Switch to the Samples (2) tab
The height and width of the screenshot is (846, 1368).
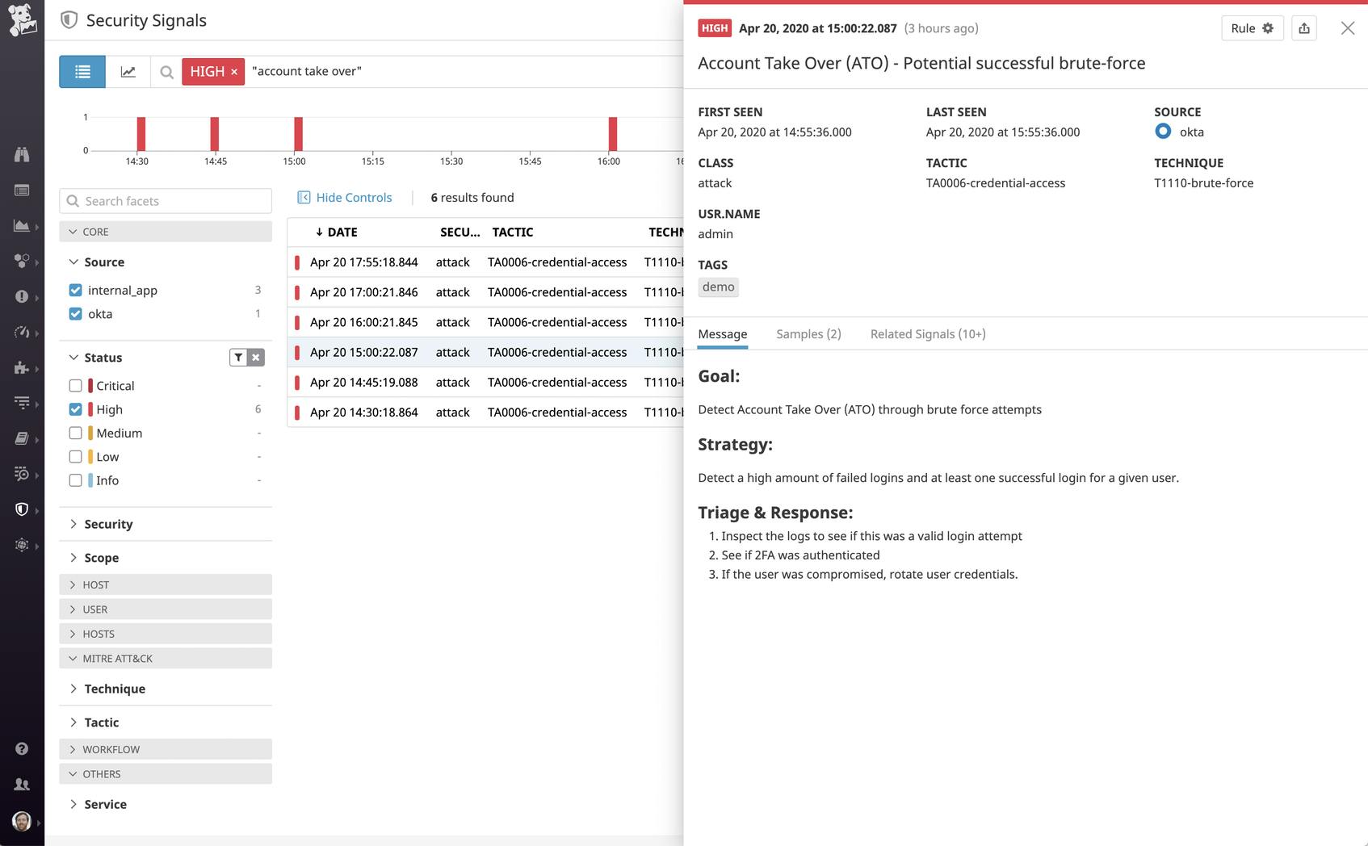pos(808,333)
